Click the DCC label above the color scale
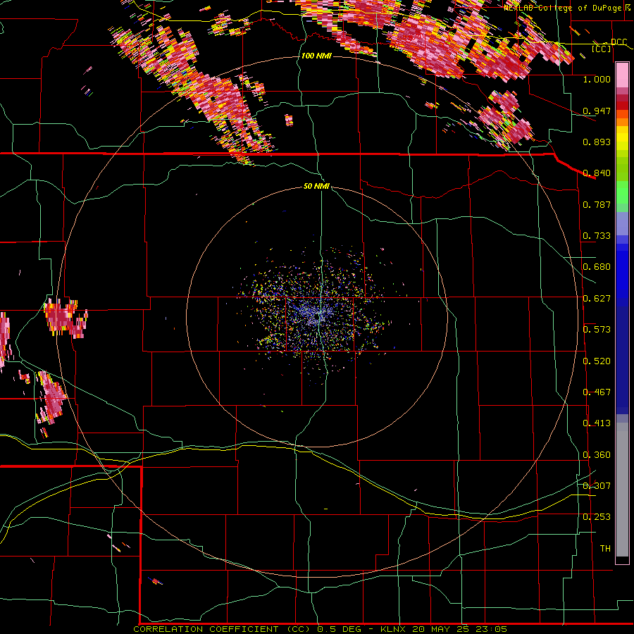 [x=619, y=42]
